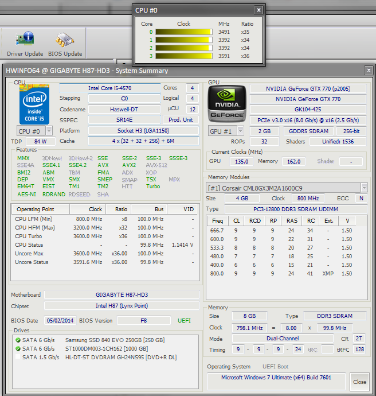This screenshot has width=376, height=396.
Task: Click the Turbo feature label
Action: click(153, 187)
